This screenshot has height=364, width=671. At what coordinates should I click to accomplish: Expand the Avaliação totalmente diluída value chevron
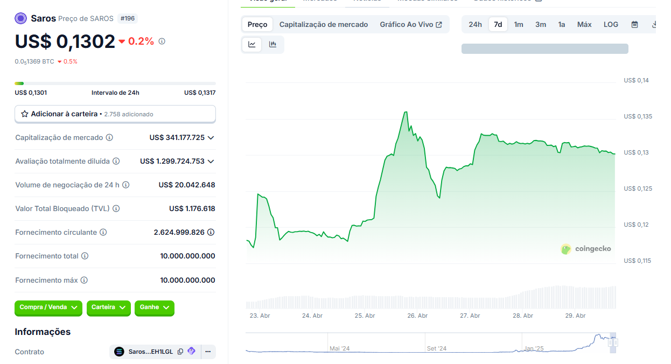click(211, 161)
